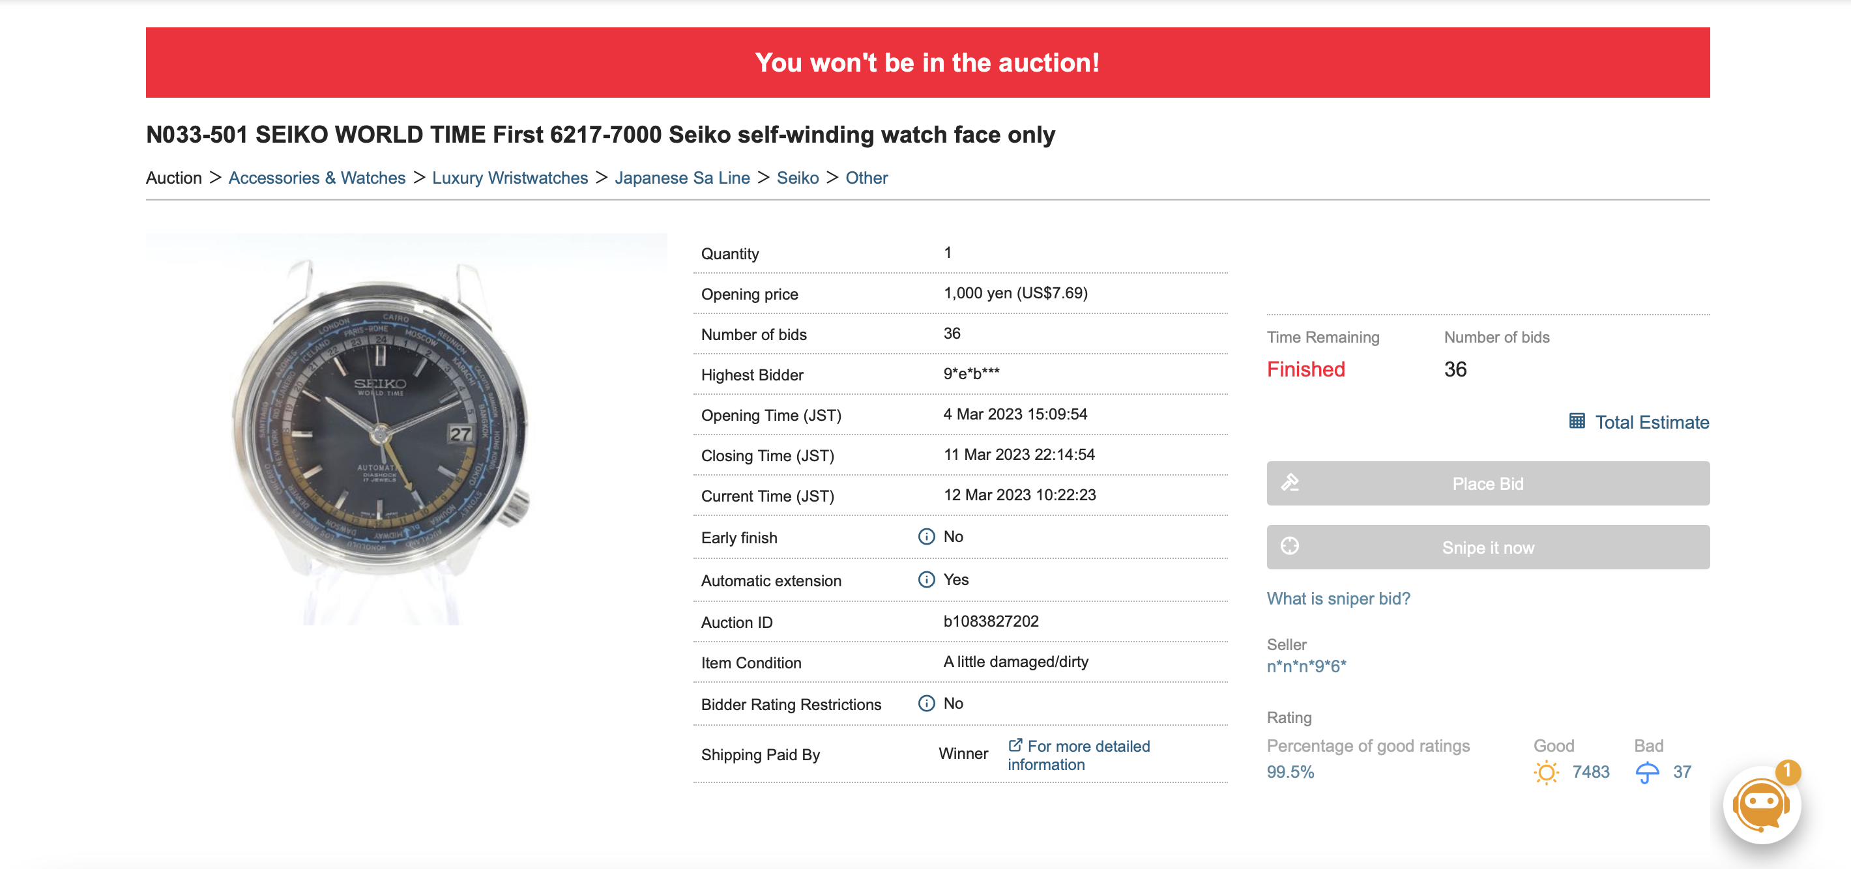Click the red Finished status text
Viewport: 1851px width, 869px height.
[x=1305, y=369]
